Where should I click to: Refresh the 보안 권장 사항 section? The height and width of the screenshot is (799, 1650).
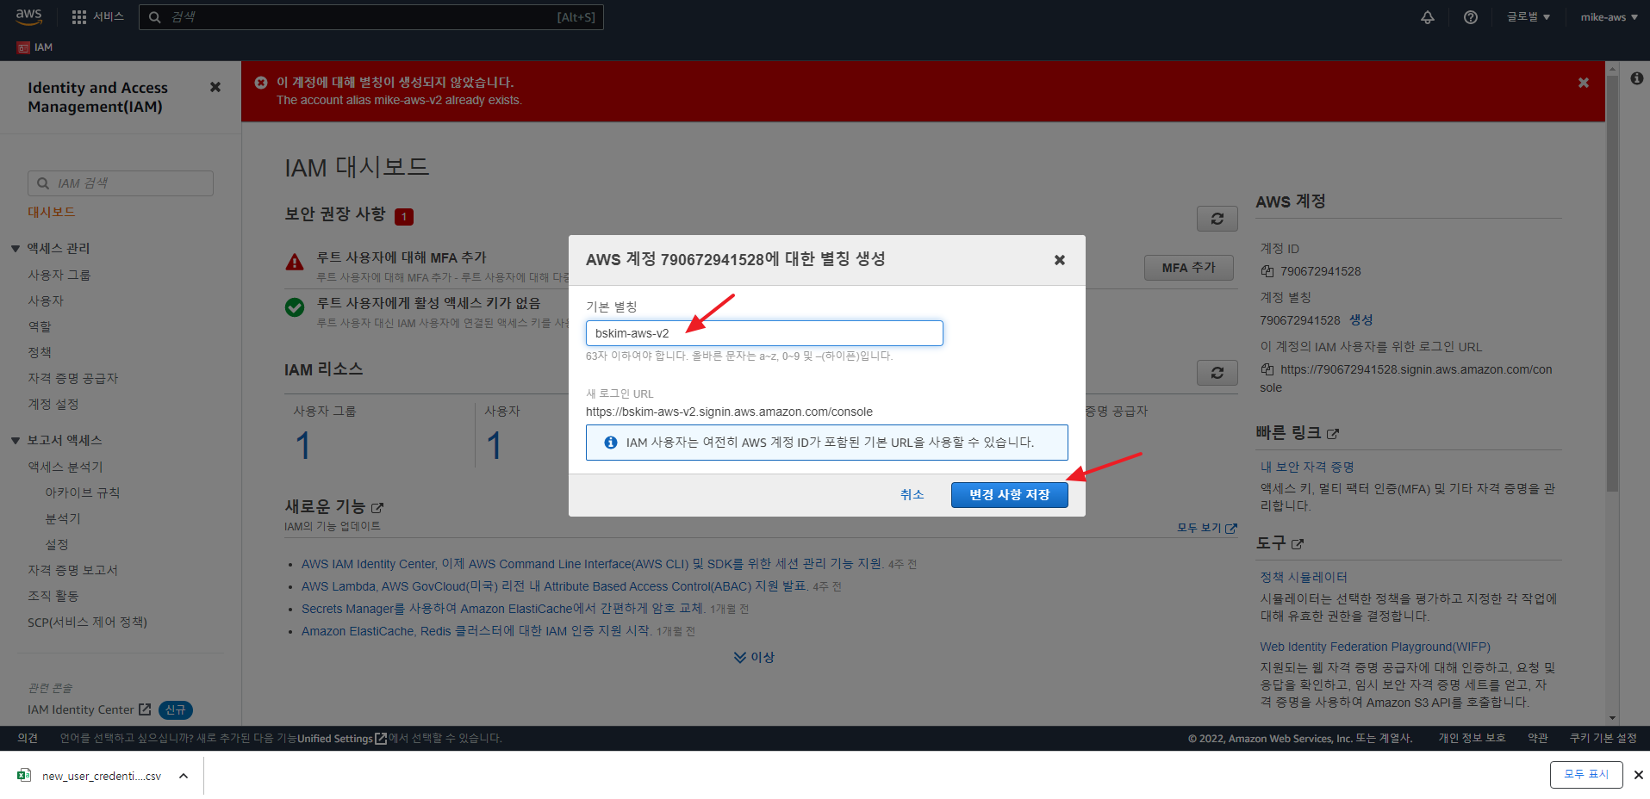point(1217,219)
